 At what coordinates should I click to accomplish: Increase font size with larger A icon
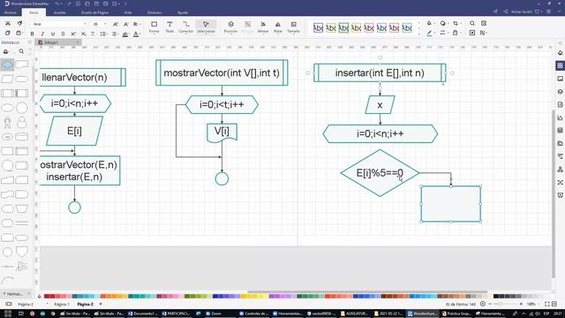pyautogui.click(x=116, y=24)
